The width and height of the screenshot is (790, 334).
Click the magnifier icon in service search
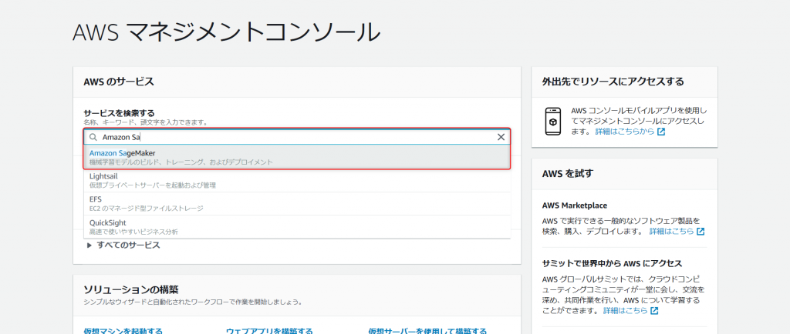pos(93,137)
